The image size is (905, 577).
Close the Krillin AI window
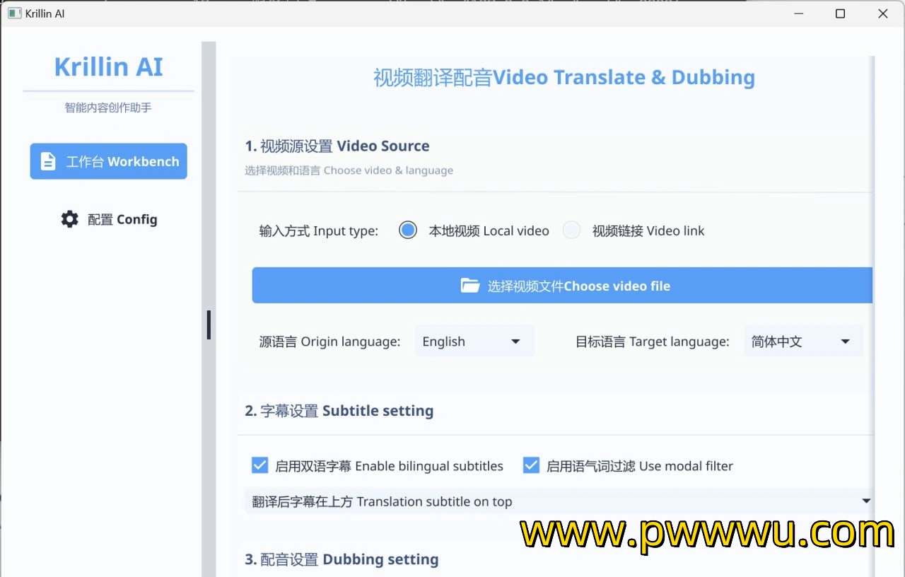[x=883, y=13]
